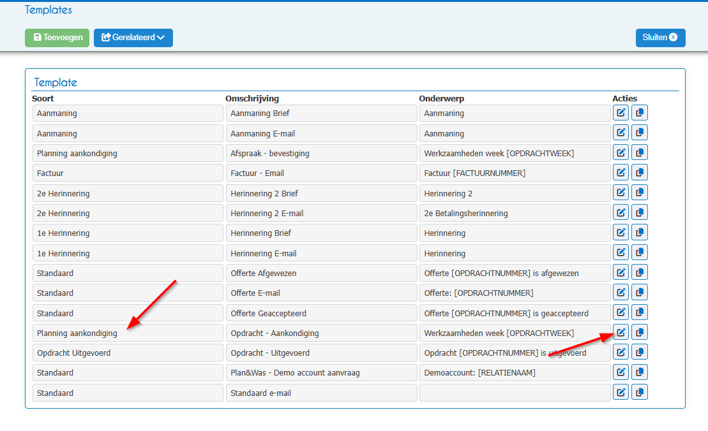
Task: Click the 'Omschrijving' column header
Action: (252, 98)
